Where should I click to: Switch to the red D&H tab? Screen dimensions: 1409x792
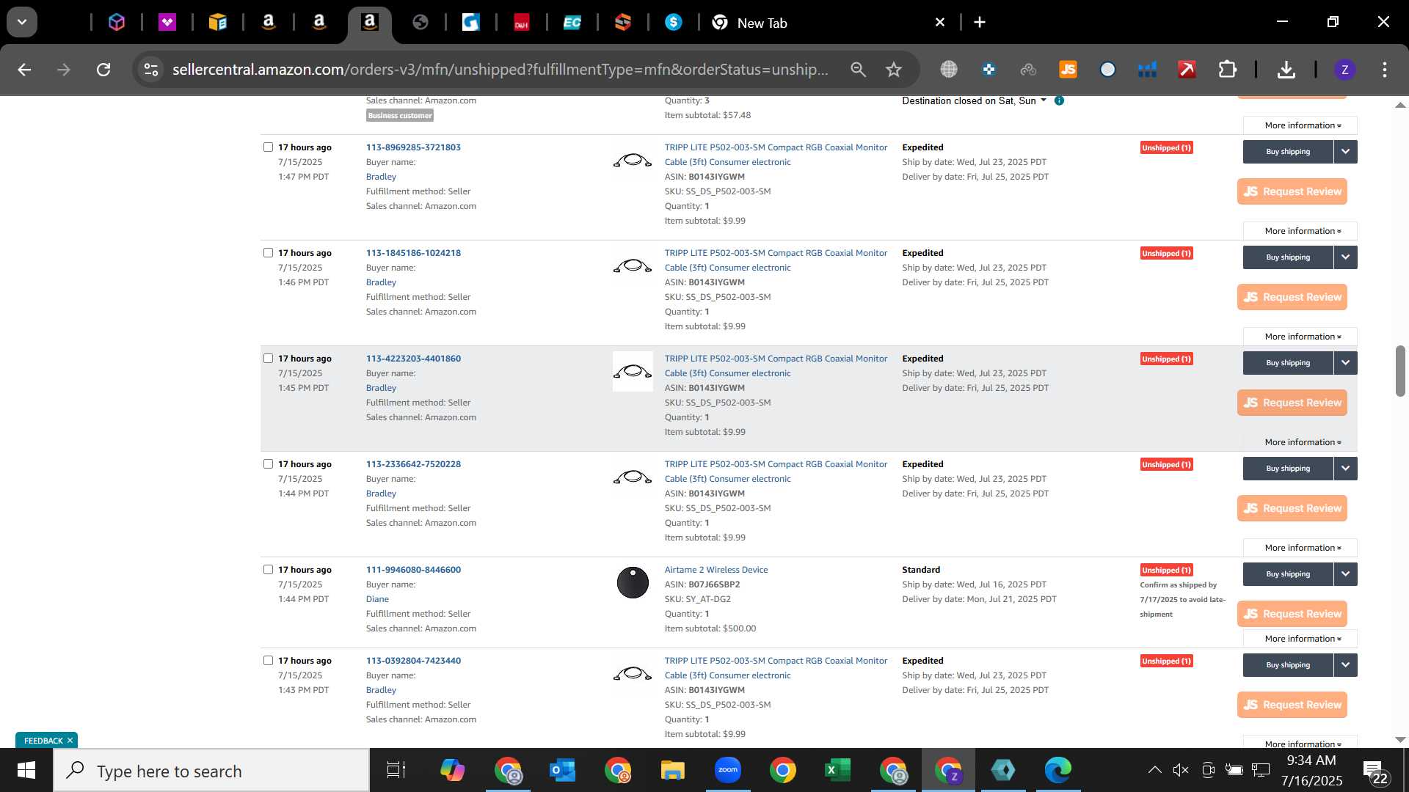point(521,23)
